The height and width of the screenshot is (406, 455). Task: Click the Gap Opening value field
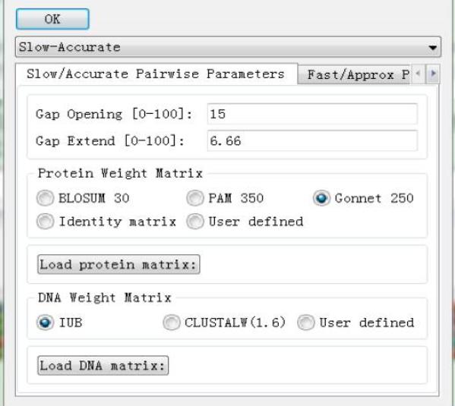point(312,114)
